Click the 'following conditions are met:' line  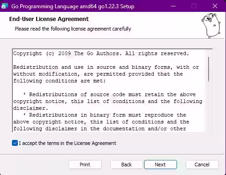coord(59,81)
